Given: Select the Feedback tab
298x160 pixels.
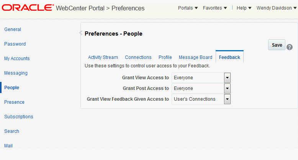Looking at the screenshot, I should click(x=229, y=57).
